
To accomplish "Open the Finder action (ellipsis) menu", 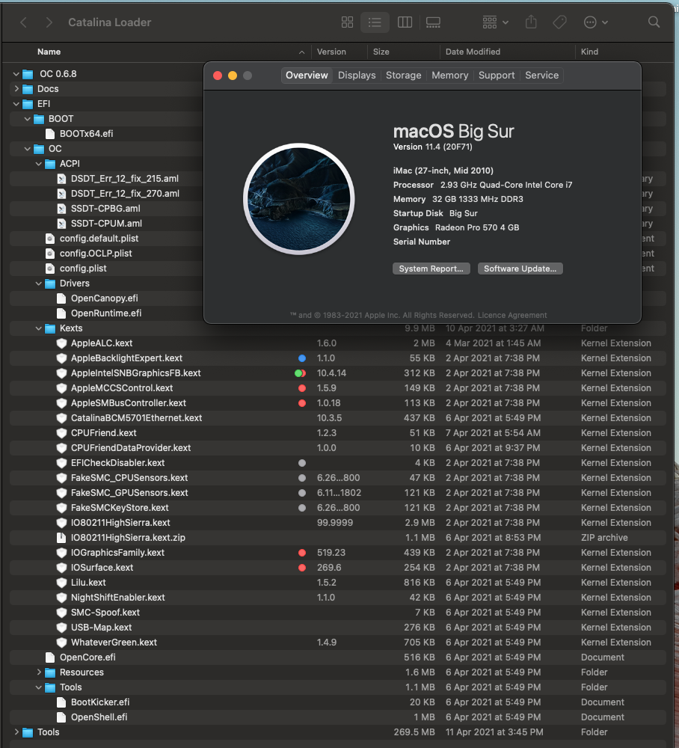I will pos(595,22).
